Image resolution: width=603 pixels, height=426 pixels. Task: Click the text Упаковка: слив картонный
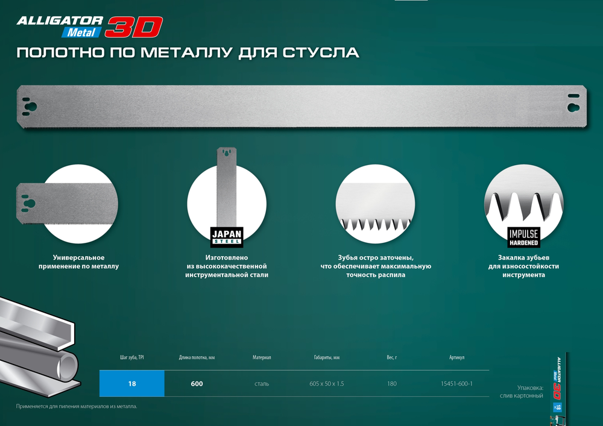coord(522,392)
